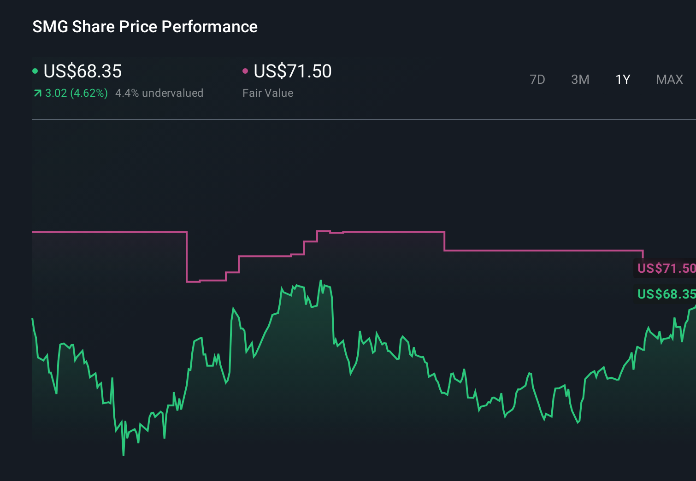Click the lowest dip in the price chart

[123, 455]
